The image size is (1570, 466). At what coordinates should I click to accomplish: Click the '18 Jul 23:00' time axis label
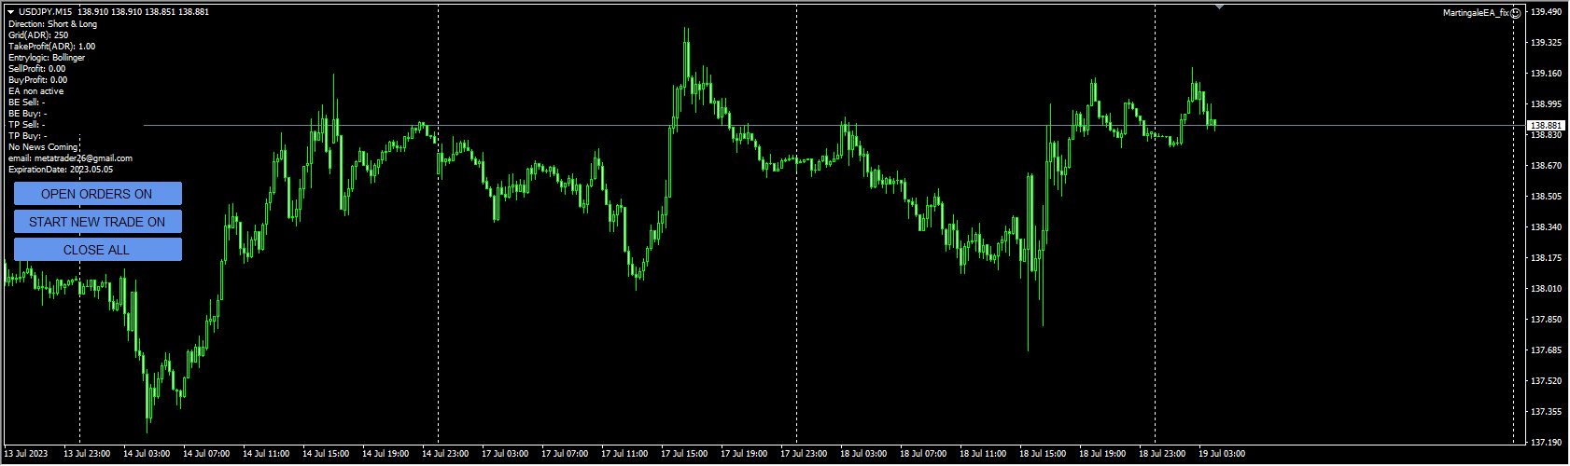(1162, 454)
